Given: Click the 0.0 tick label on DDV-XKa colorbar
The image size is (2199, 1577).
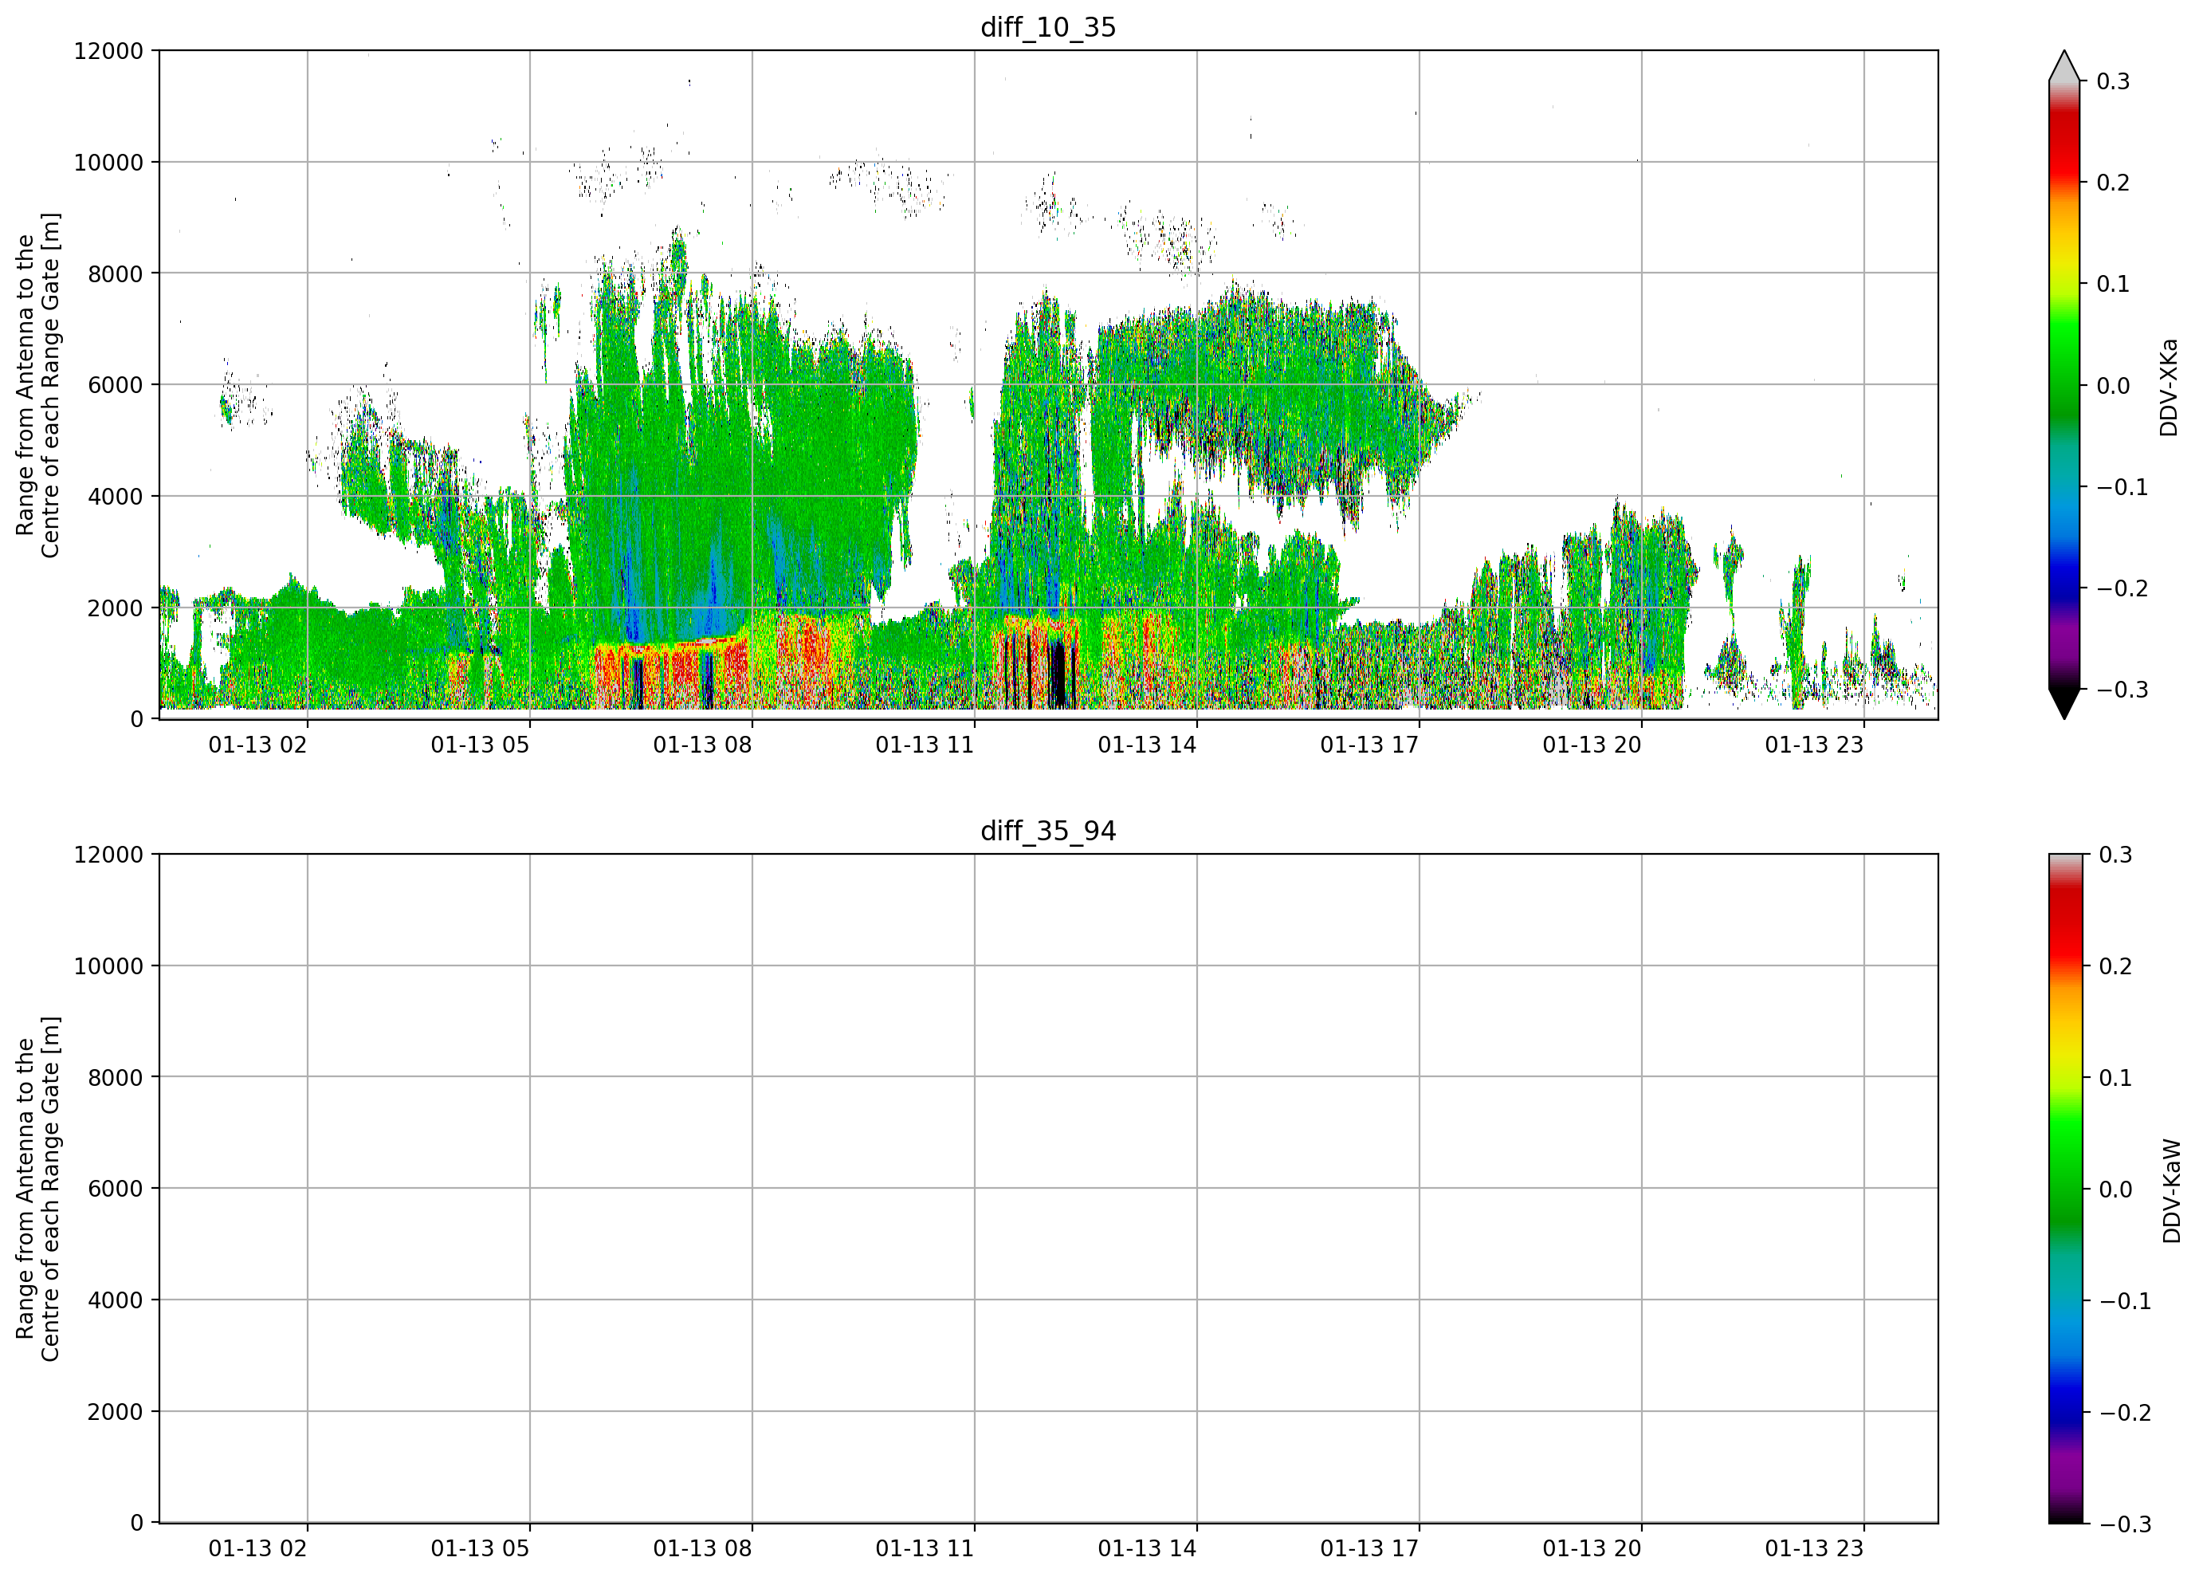Looking at the screenshot, I should point(2113,386).
